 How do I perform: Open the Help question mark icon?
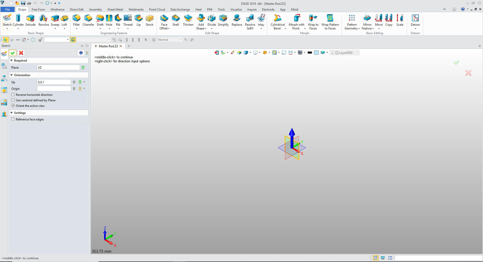(463, 9)
